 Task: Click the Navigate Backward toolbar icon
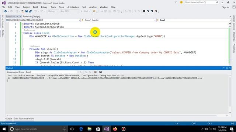pos(6,11)
